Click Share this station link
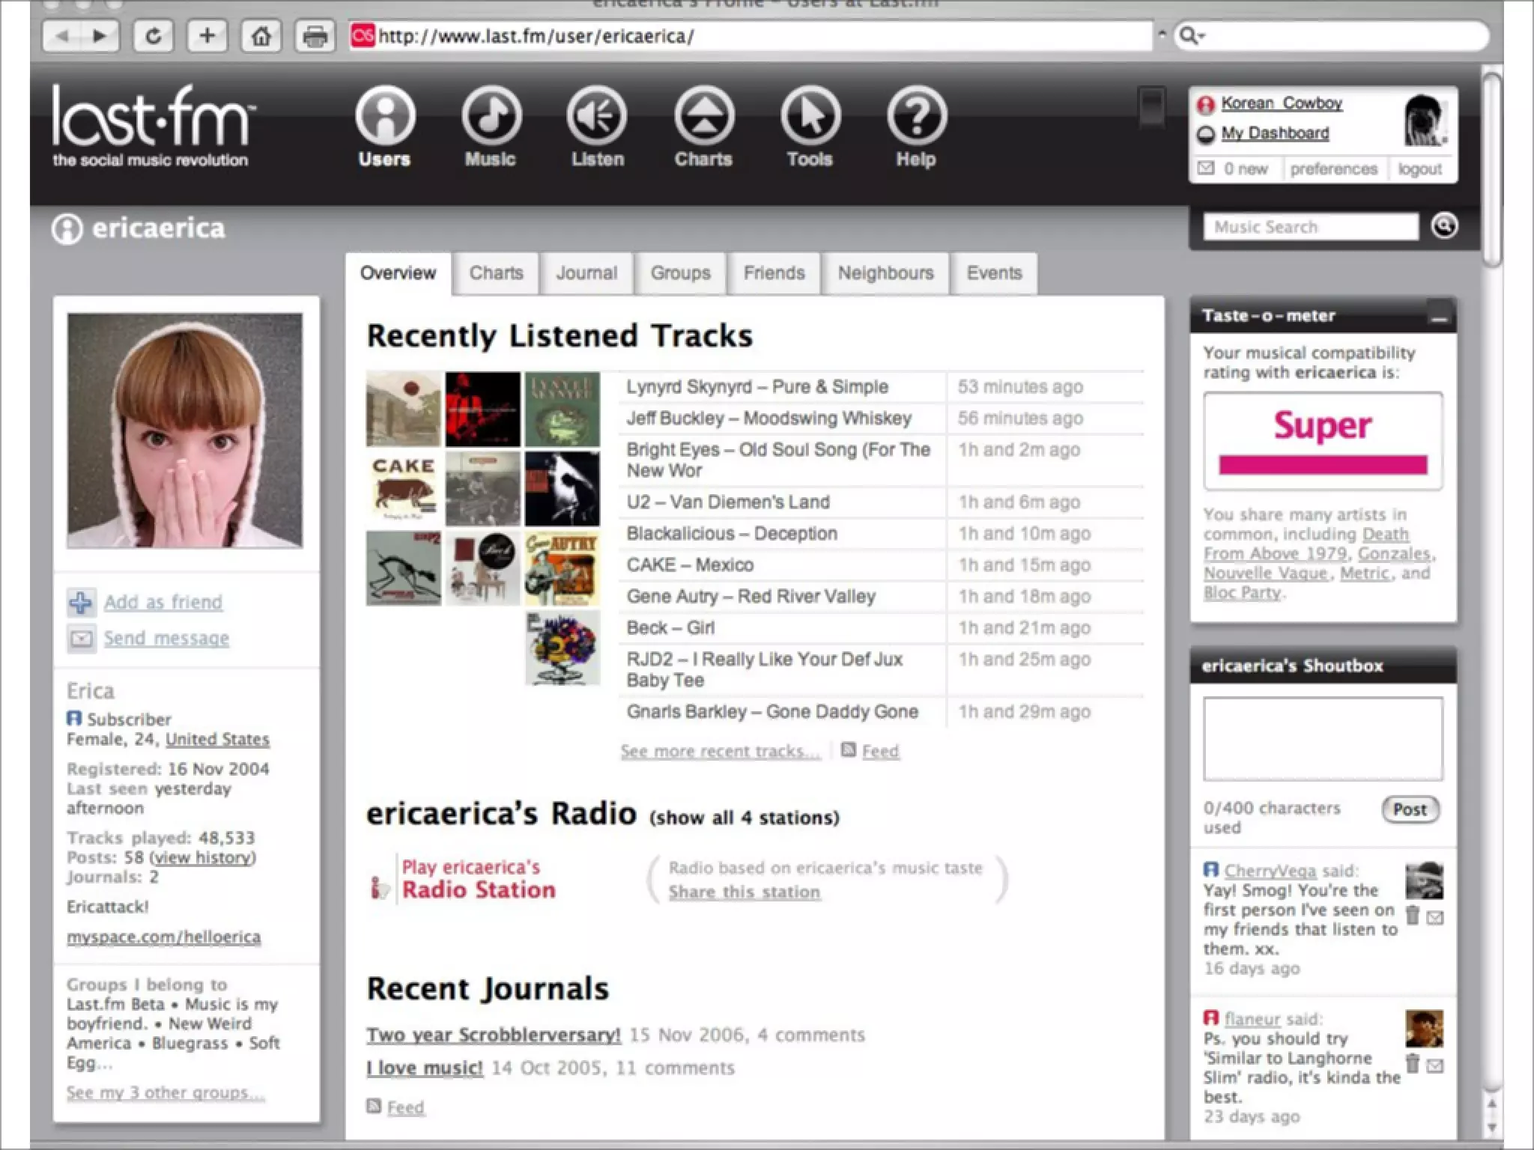Image resolution: width=1534 pixels, height=1150 pixels. [745, 892]
